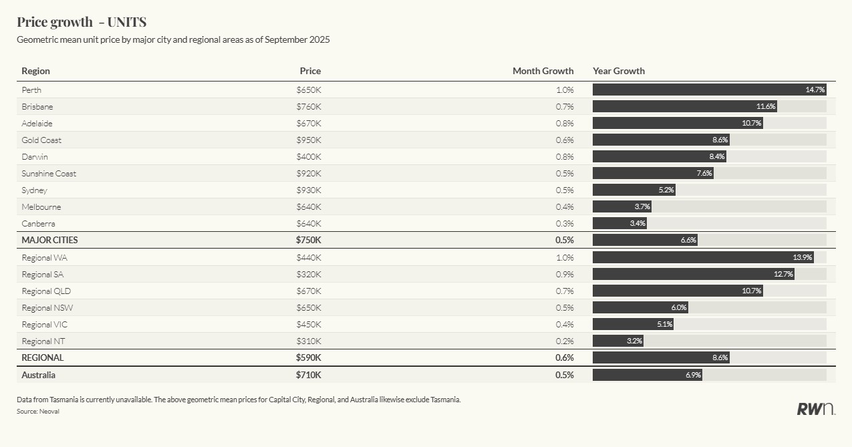
Task: Select the Regional NT row label
Action: [43, 341]
